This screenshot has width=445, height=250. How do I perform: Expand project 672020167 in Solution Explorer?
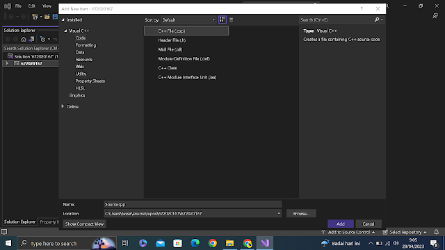7,63
